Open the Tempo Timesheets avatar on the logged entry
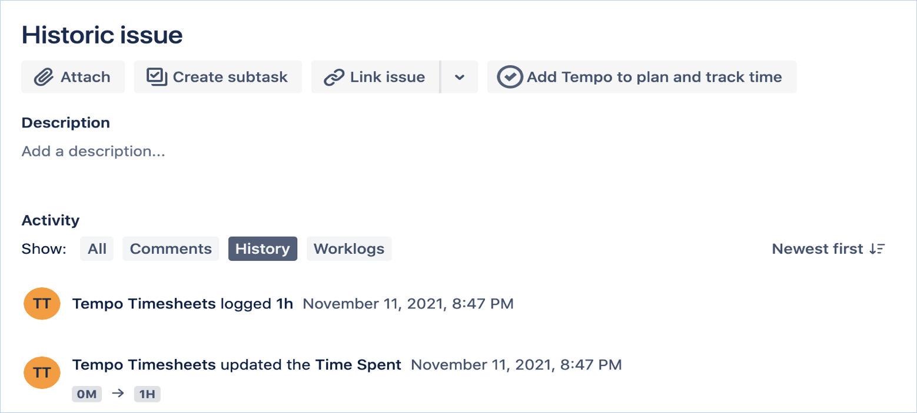This screenshot has width=917, height=413. click(41, 304)
